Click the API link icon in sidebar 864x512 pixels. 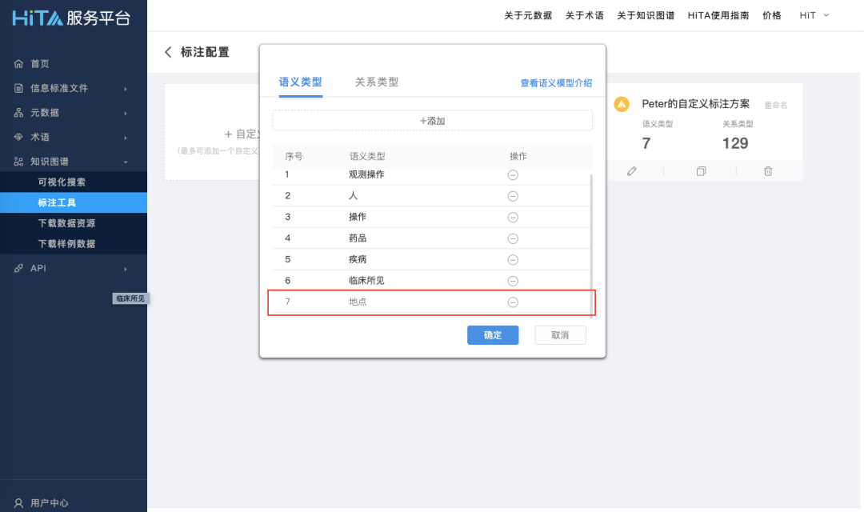(x=18, y=269)
